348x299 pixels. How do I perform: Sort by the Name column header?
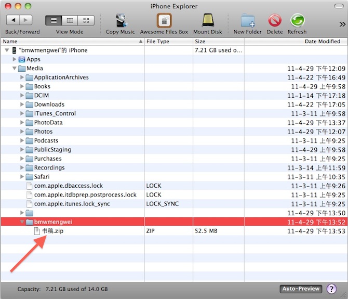point(73,42)
